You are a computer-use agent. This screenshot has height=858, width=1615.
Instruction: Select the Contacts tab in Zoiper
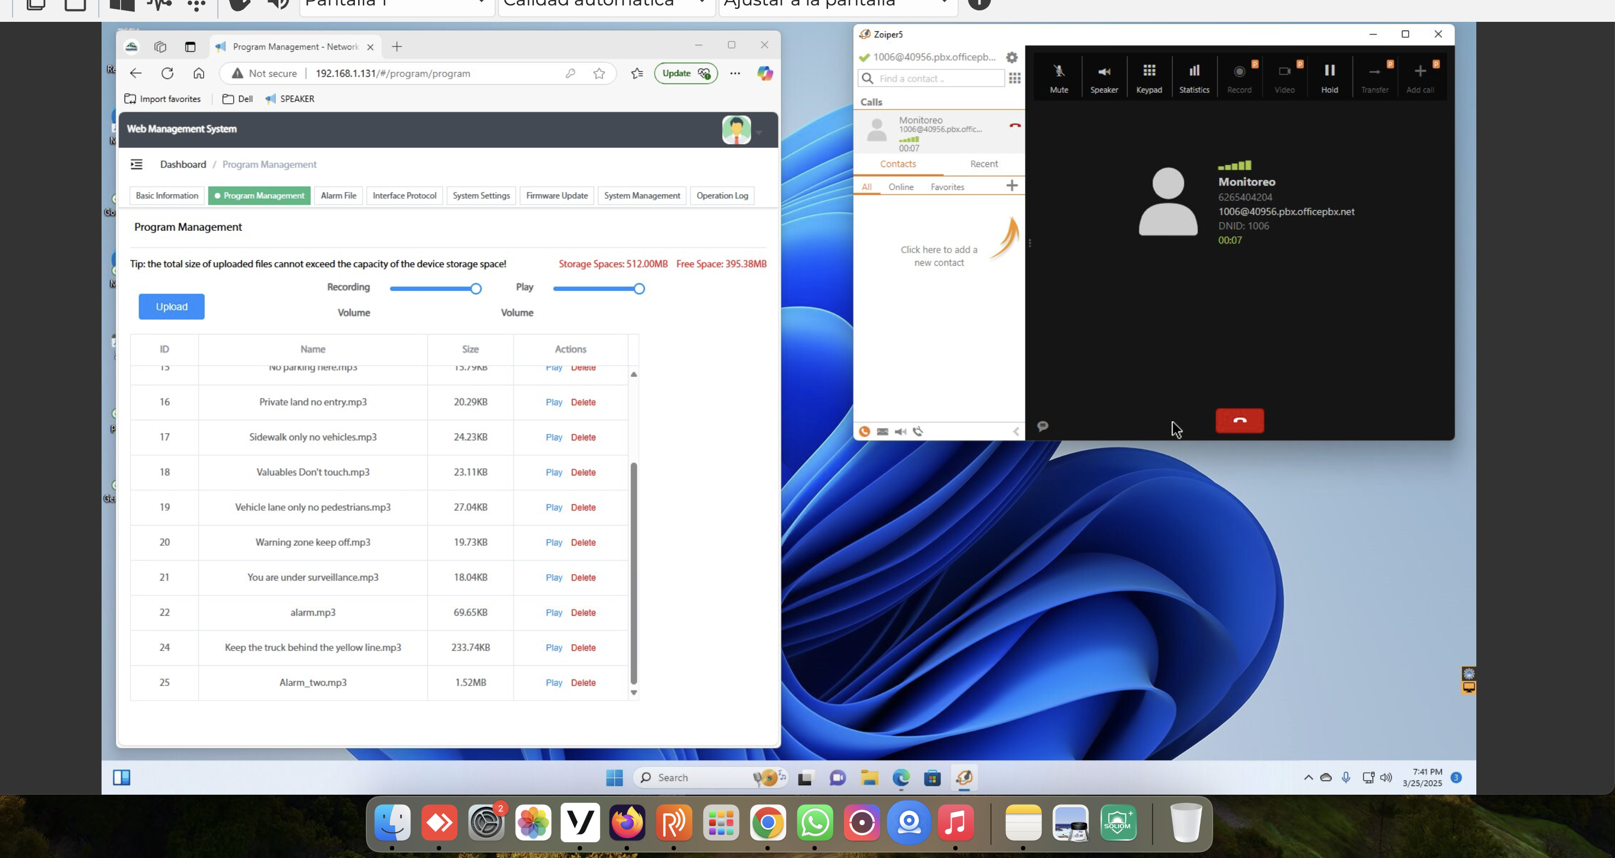tap(898, 164)
